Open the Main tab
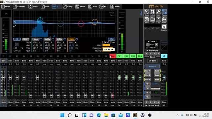 pos(93,7)
